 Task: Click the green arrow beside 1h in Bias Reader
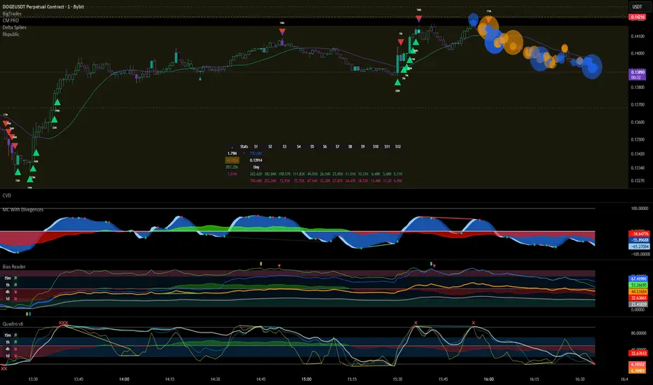point(15,285)
